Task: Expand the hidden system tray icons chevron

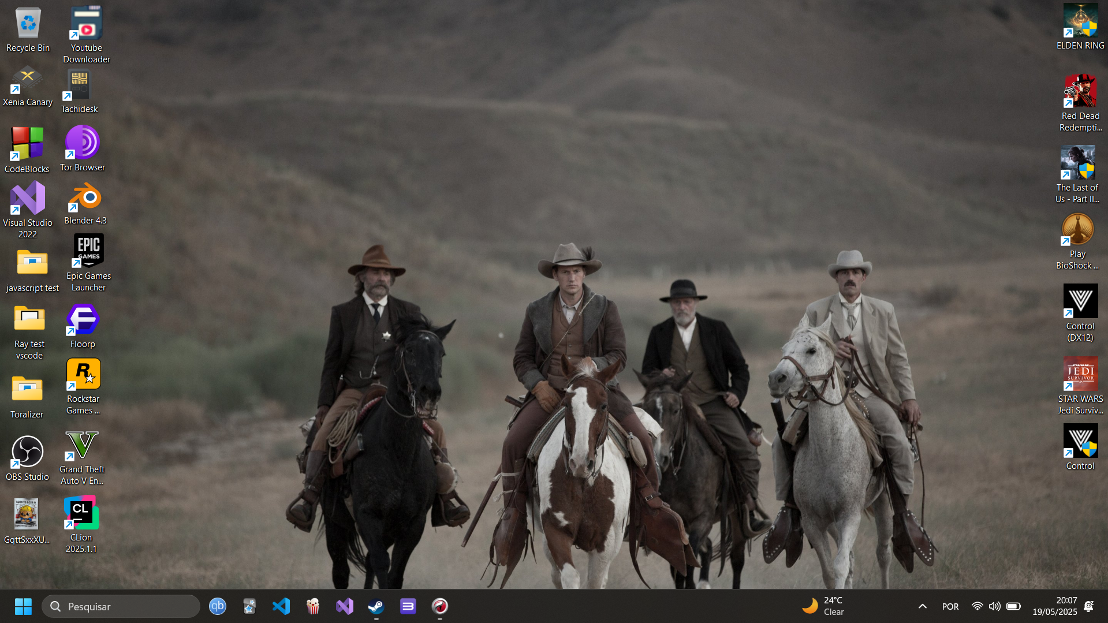Action: 923,606
